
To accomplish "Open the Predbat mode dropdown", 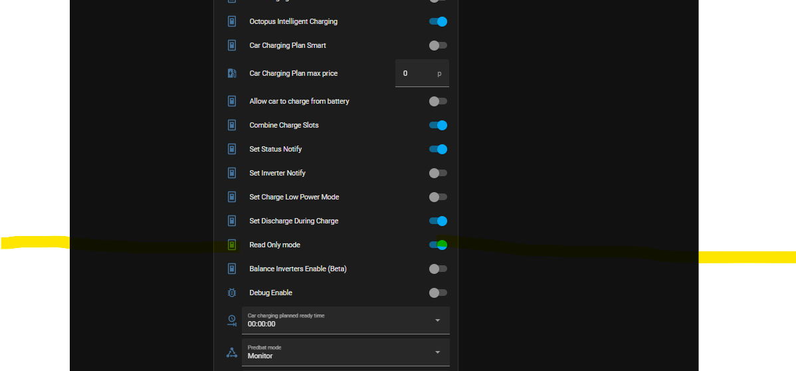I will (x=346, y=352).
